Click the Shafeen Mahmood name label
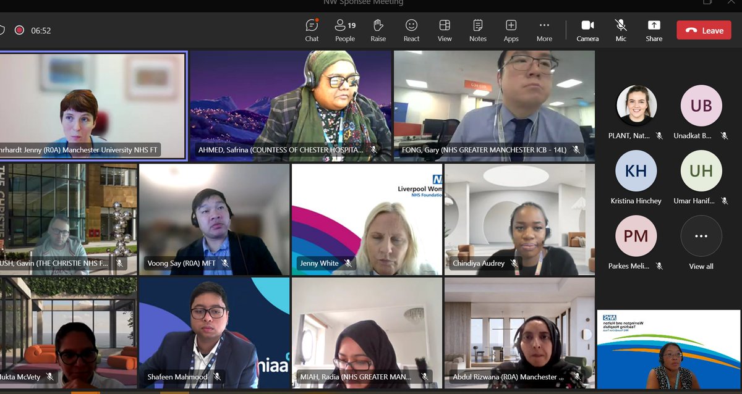Image resolution: width=742 pixels, height=394 pixels. click(x=178, y=377)
